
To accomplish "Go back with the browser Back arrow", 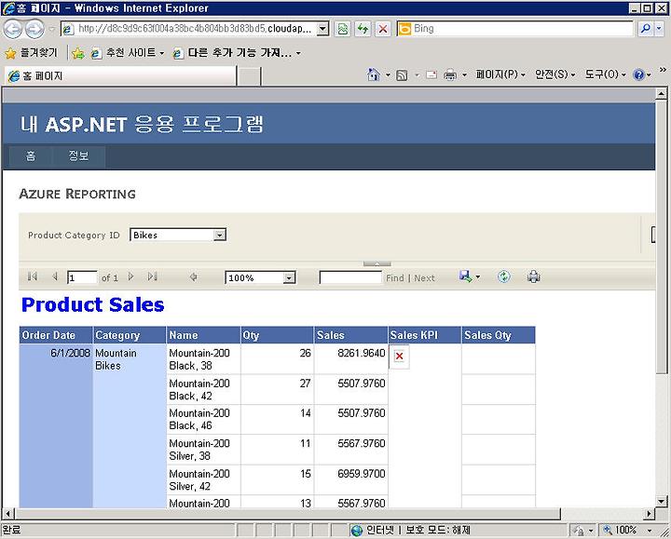I will (12, 29).
